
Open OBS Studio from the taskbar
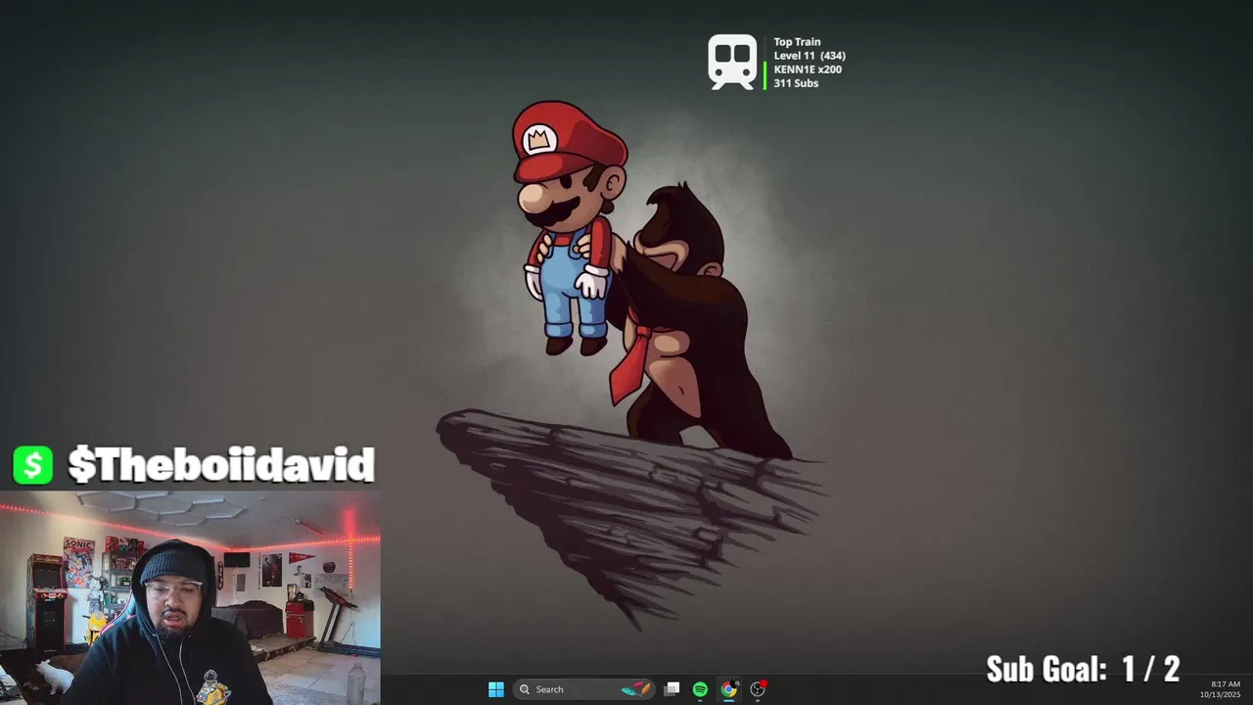[x=758, y=689]
